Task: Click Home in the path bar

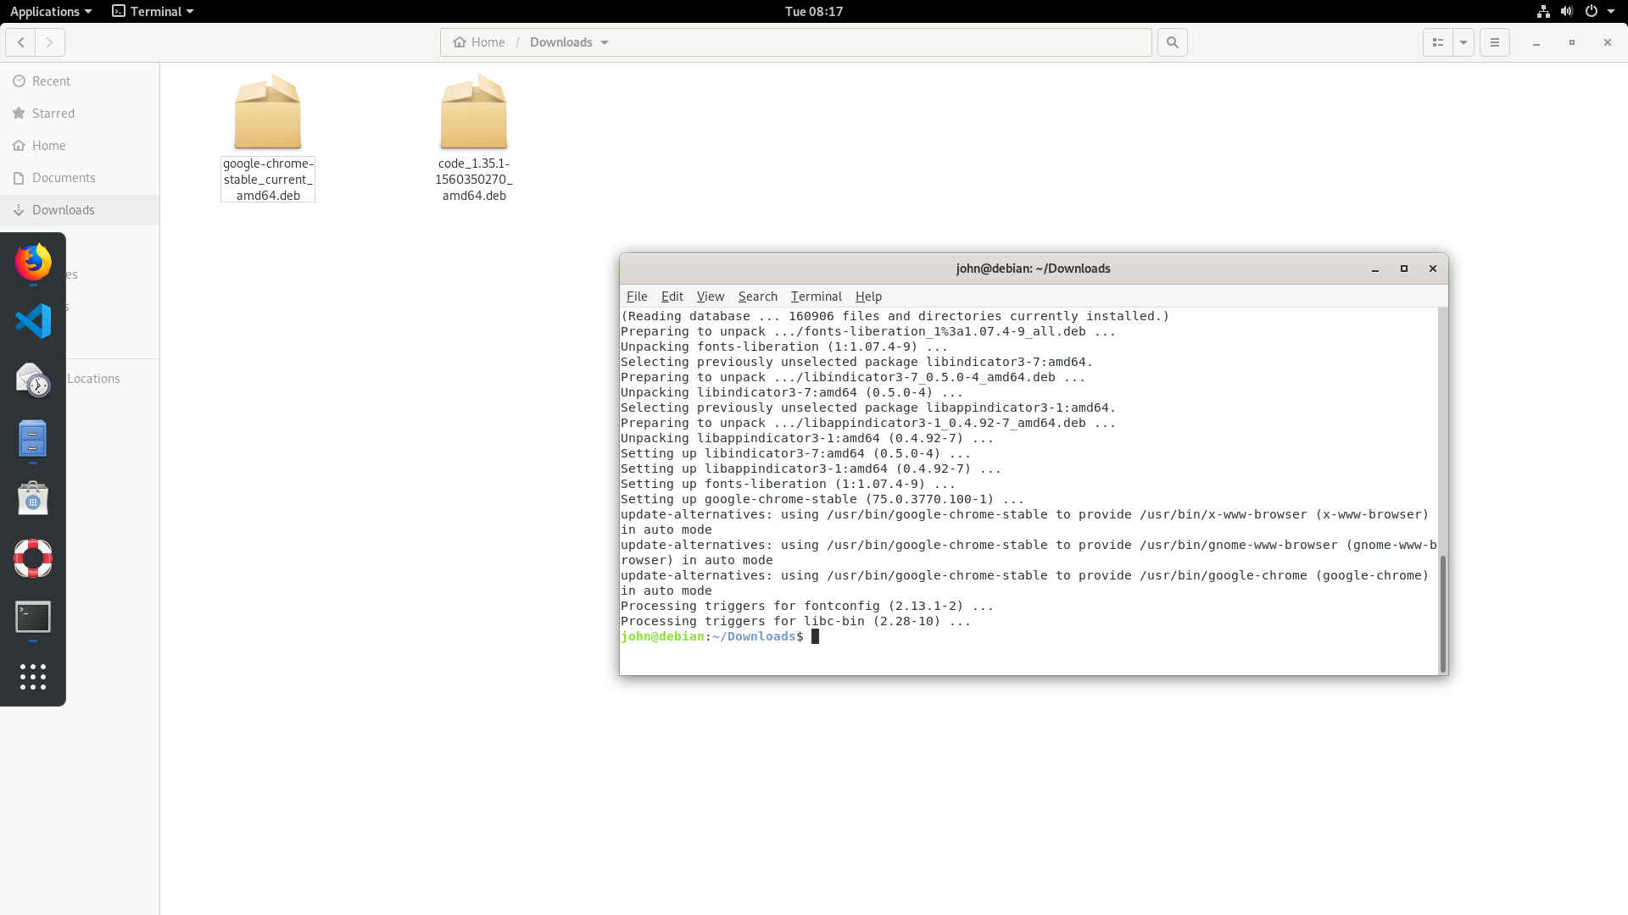Action: 479,42
